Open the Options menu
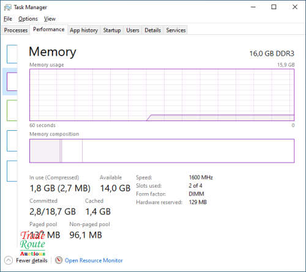Screen dimensions: 306x272 click(28, 19)
